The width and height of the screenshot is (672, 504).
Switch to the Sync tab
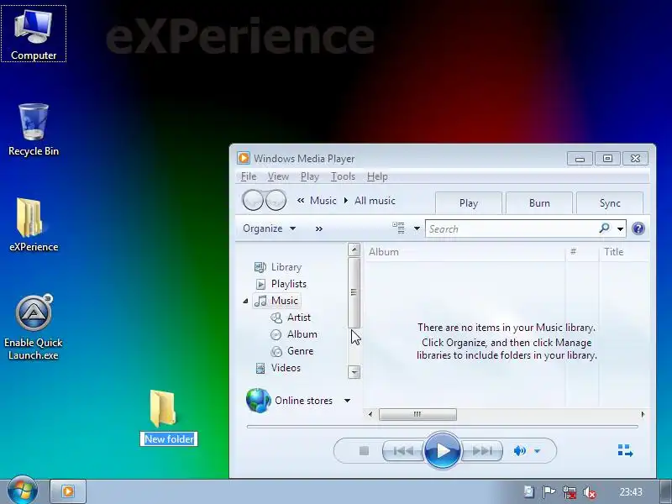pos(610,203)
